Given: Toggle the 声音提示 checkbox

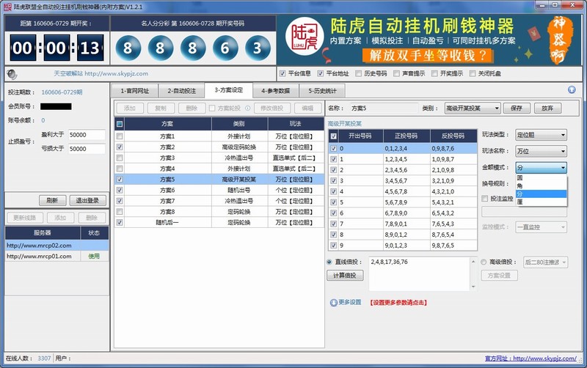Looking at the screenshot, I should 397,73.
